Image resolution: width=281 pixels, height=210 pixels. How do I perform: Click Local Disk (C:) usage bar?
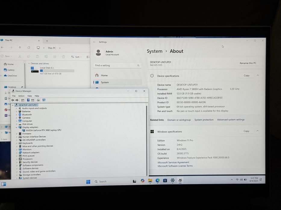pyautogui.click(x=57, y=71)
